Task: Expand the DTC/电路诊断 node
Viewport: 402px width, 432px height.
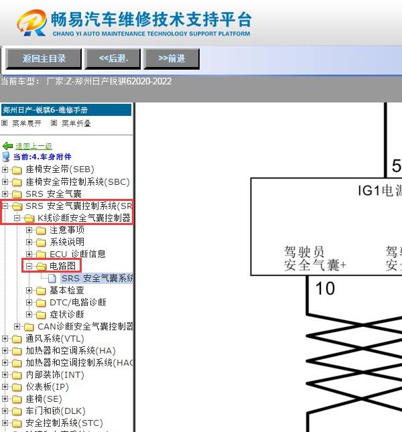Action: point(29,302)
